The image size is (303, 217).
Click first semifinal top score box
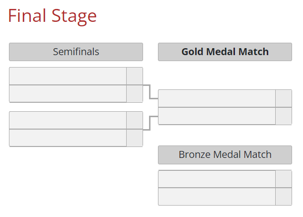tap(135, 76)
